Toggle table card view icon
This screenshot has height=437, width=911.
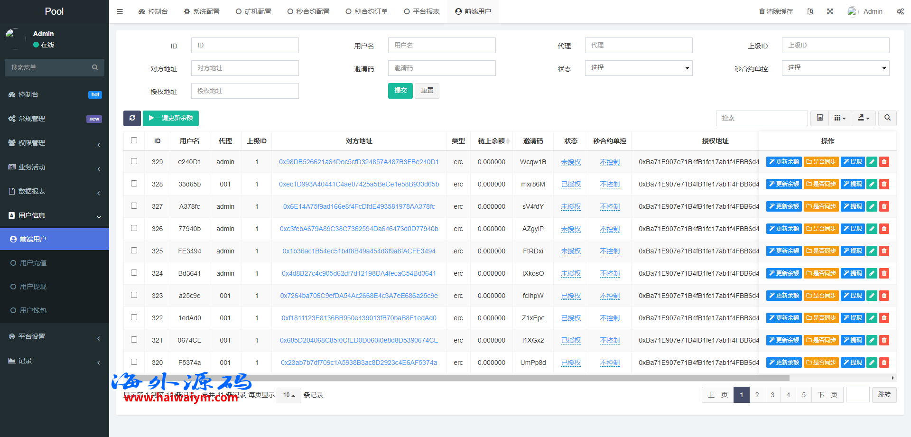point(819,118)
